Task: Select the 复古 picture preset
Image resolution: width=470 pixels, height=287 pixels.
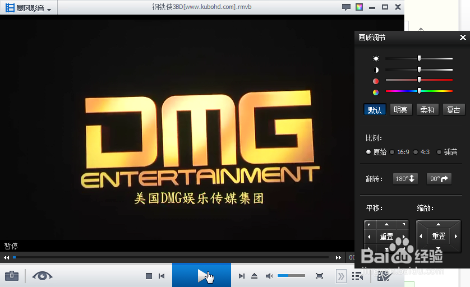Action: point(454,110)
